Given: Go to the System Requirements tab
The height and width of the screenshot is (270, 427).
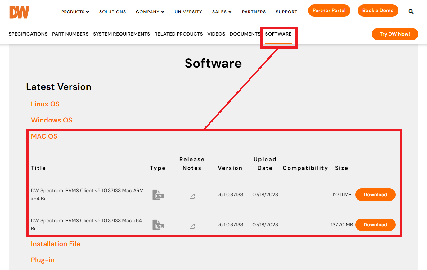Looking at the screenshot, I should (x=121, y=34).
